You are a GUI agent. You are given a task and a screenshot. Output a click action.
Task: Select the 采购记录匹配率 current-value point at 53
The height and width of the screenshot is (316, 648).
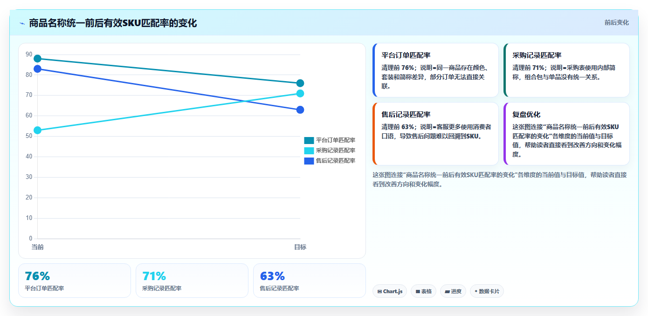[38, 130]
